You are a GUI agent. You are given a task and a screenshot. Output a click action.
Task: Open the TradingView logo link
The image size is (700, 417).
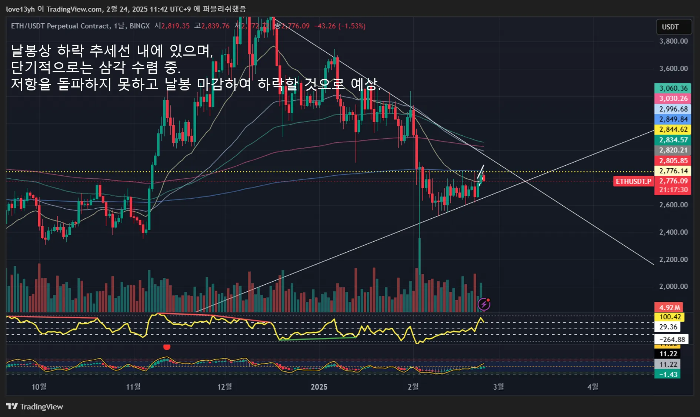[x=34, y=407]
